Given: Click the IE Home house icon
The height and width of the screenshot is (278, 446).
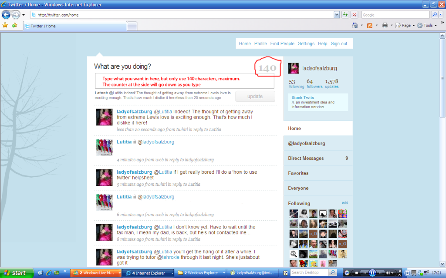Looking at the screenshot, I should pyautogui.click(x=355, y=25).
